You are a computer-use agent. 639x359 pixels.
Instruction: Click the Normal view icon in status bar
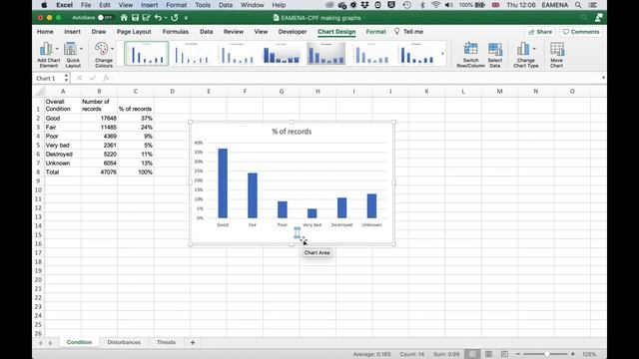tap(472, 354)
